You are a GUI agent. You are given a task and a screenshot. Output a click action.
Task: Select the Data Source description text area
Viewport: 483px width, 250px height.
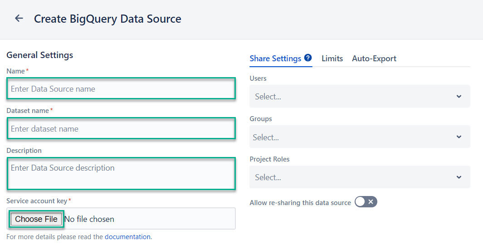(x=121, y=173)
